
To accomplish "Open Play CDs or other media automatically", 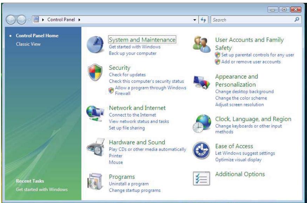I will pos(148,149).
